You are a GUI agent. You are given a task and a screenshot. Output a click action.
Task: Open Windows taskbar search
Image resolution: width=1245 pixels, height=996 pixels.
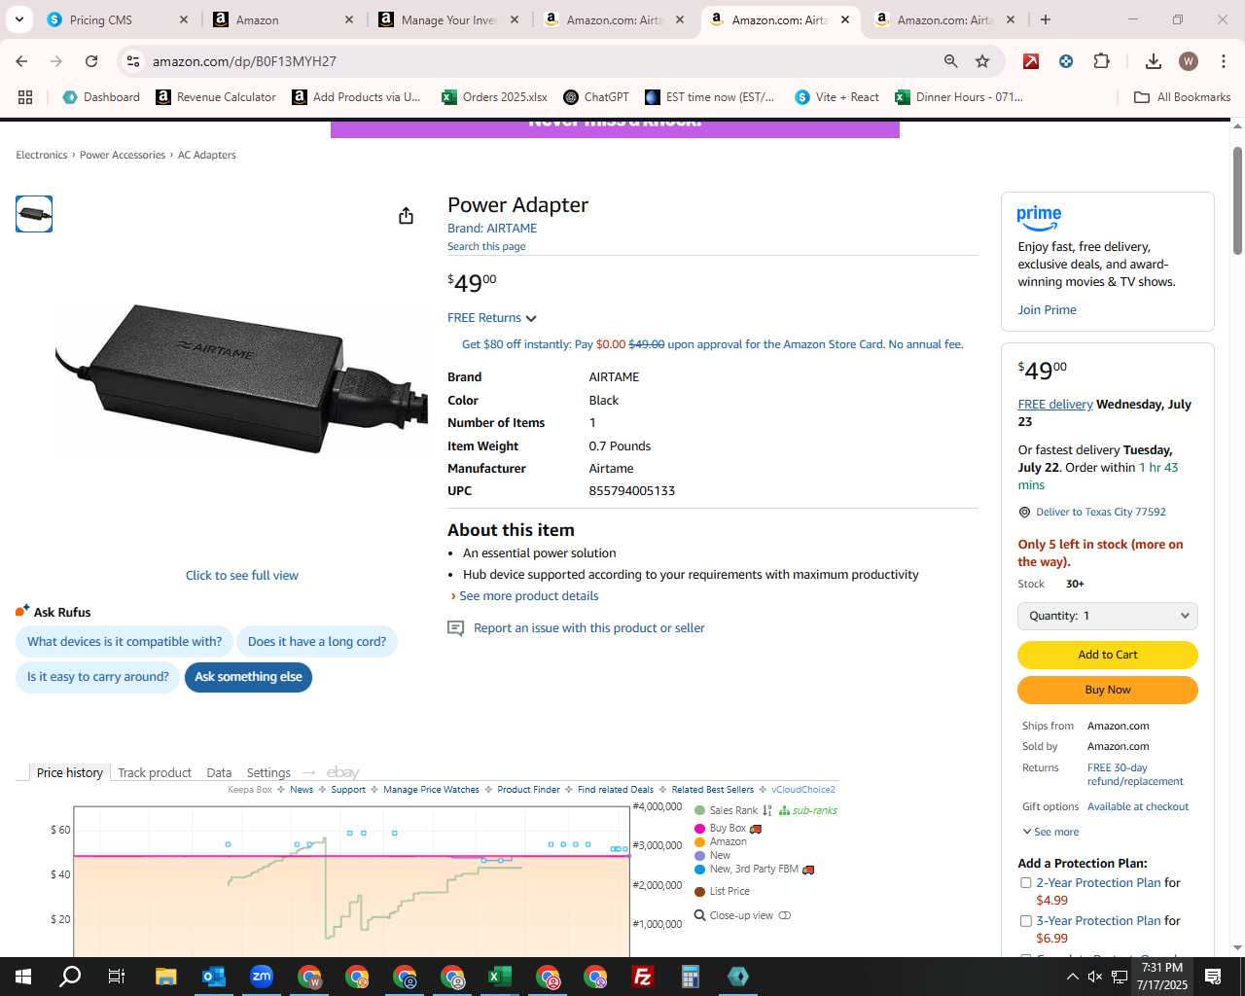click(x=70, y=977)
